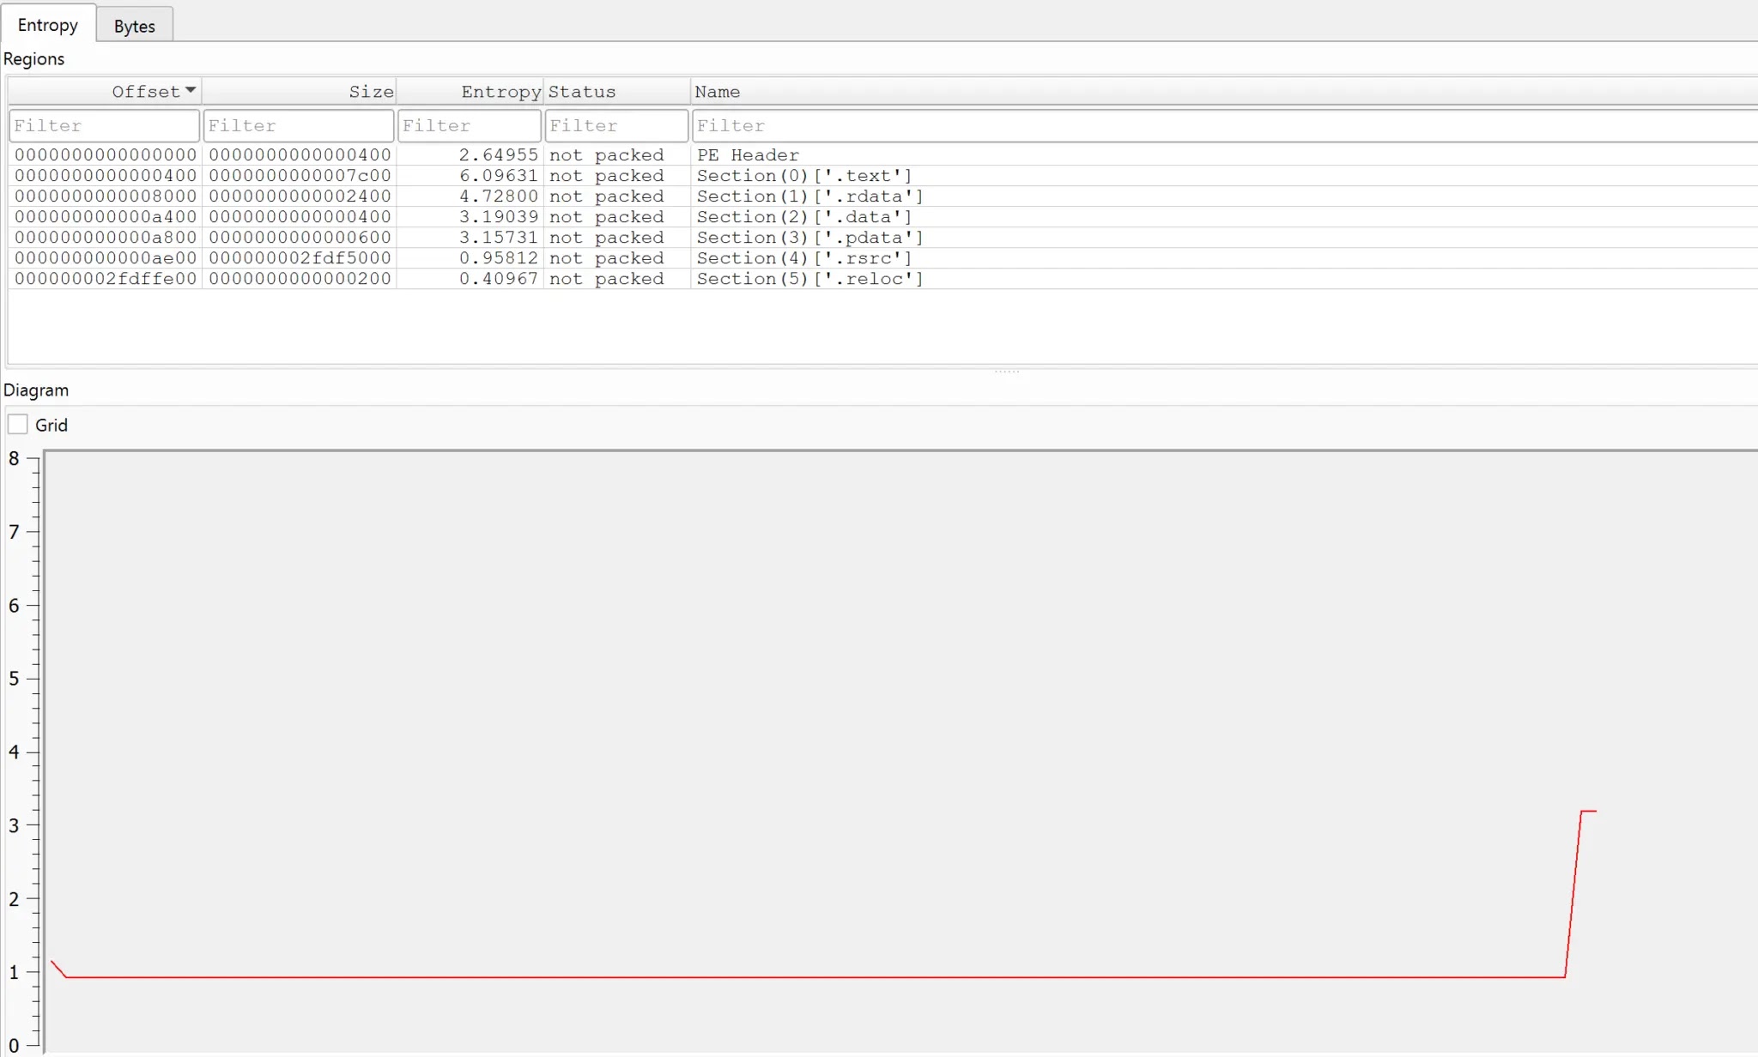Click size cell 0000000000002400
This screenshot has height=1057, width=1758.
(x=300, y=196)
